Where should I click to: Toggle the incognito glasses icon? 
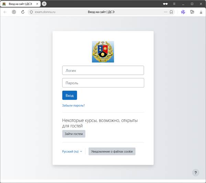click(165, 4)
